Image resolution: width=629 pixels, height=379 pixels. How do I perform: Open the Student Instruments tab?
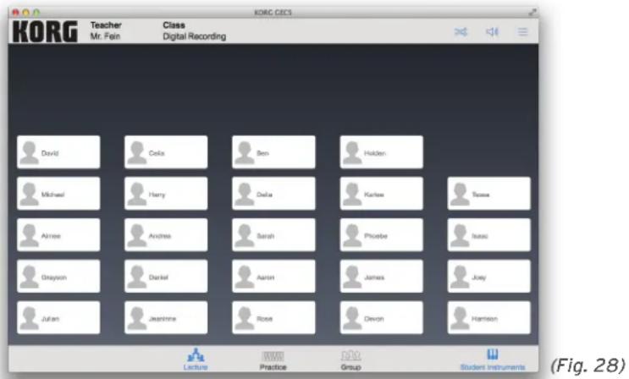pos(492,360)
